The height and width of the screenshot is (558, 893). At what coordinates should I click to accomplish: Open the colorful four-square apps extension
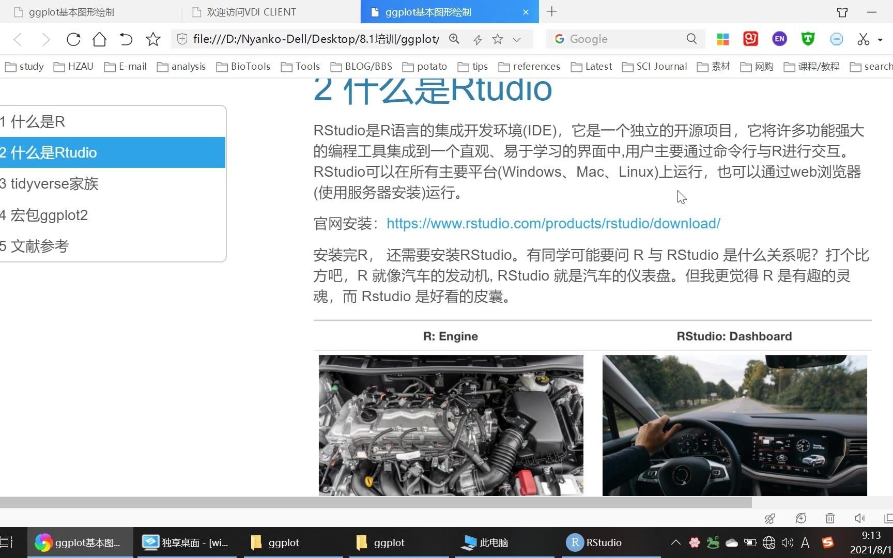pos(723,39)
